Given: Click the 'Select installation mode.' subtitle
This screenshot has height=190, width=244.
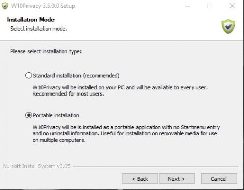Looking at the screenshot, I should [x=39, y=29].
